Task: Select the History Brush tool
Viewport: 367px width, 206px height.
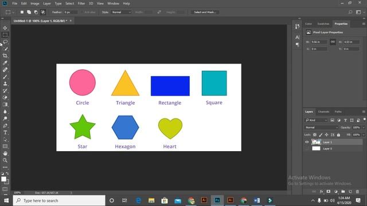Action: pos(5,90)
